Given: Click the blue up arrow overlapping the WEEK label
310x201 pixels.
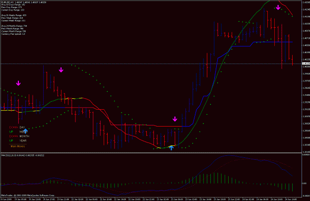Looking at the screenshot, I should tap(25, 131).
